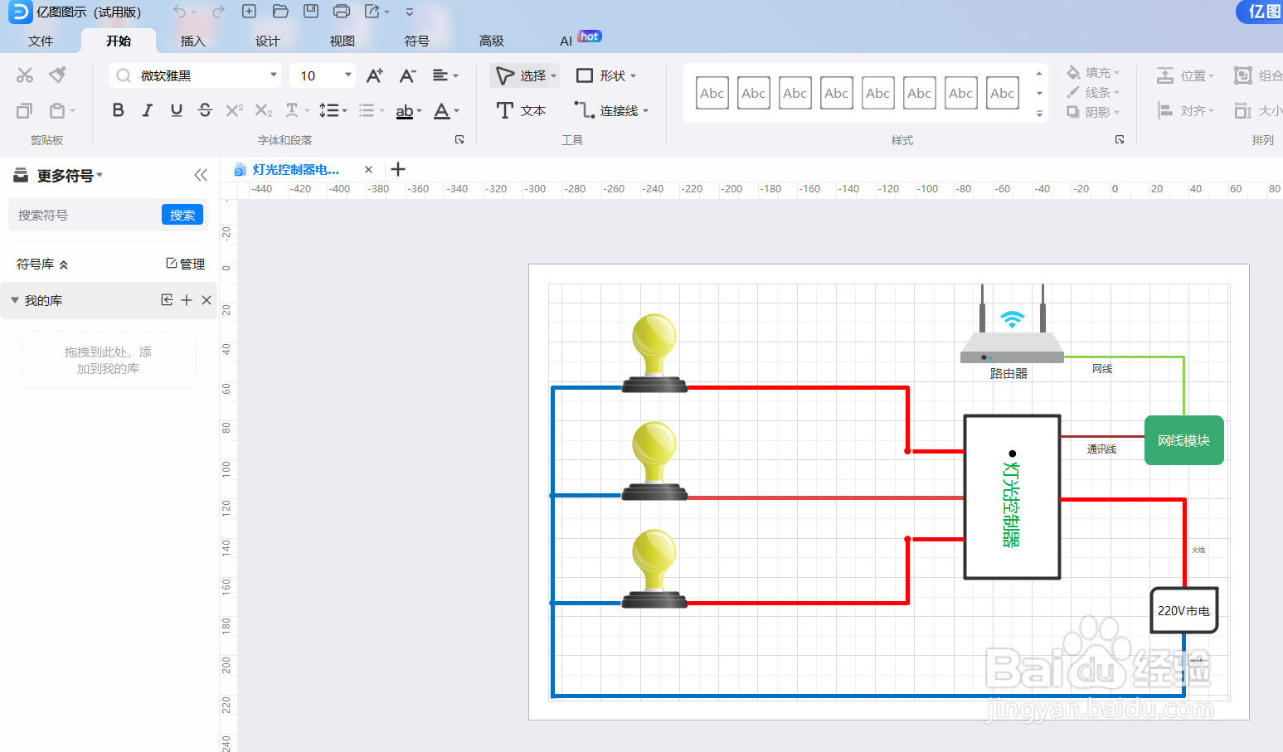Click the copy icon in clipboard group
1283x752 pixels.
25,110
